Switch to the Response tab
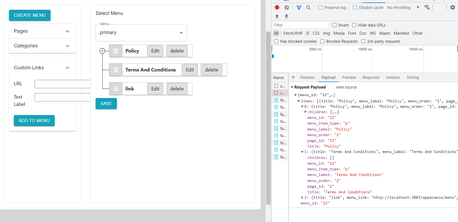Viewport: 458px width, 222px height. click(x=371, y=77)
